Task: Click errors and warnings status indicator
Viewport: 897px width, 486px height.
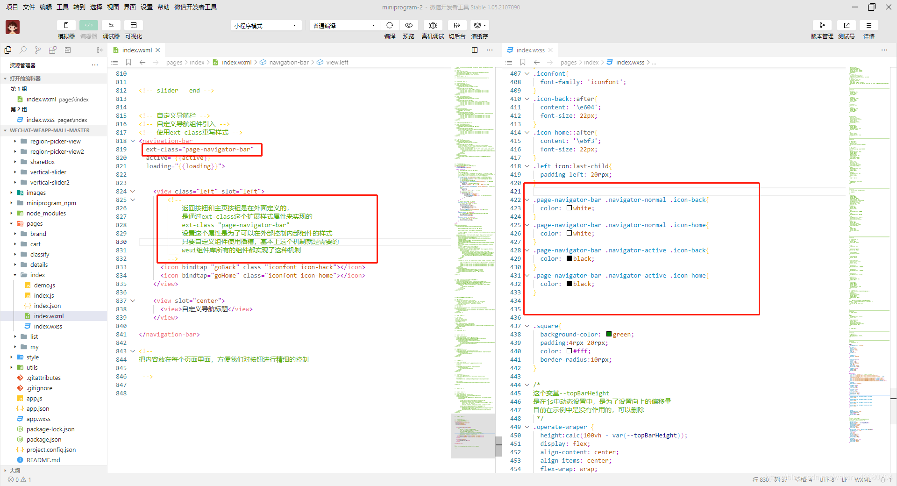Action: tap(20, 479)
